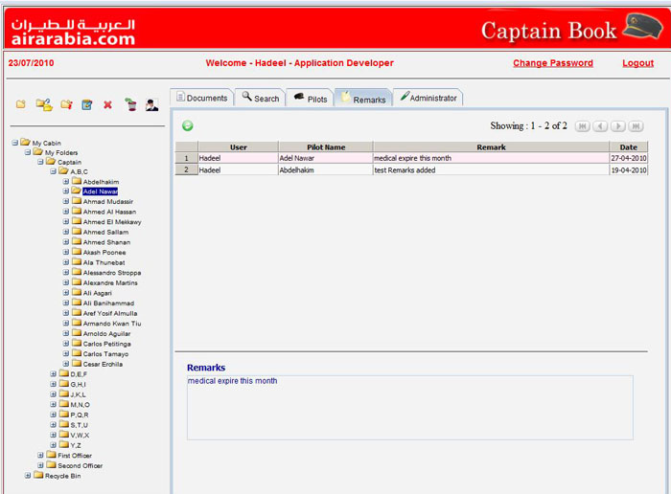Switch to the Documents tab
671x494 pixels.
201,98
